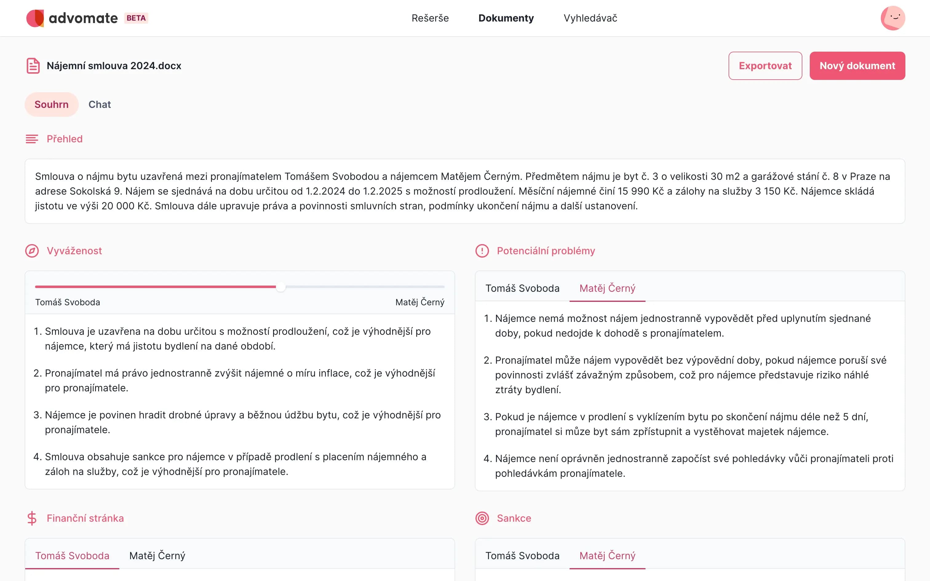The height and width of the screenshot is (581, 930).
Task: Click the document file icon beside Nájemní smlouva
Action: (x=33, y=66)
